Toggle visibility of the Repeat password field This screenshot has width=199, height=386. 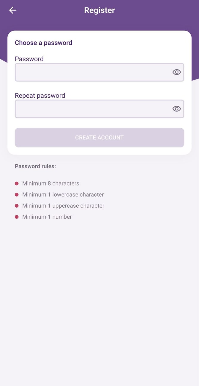point(176,109)
